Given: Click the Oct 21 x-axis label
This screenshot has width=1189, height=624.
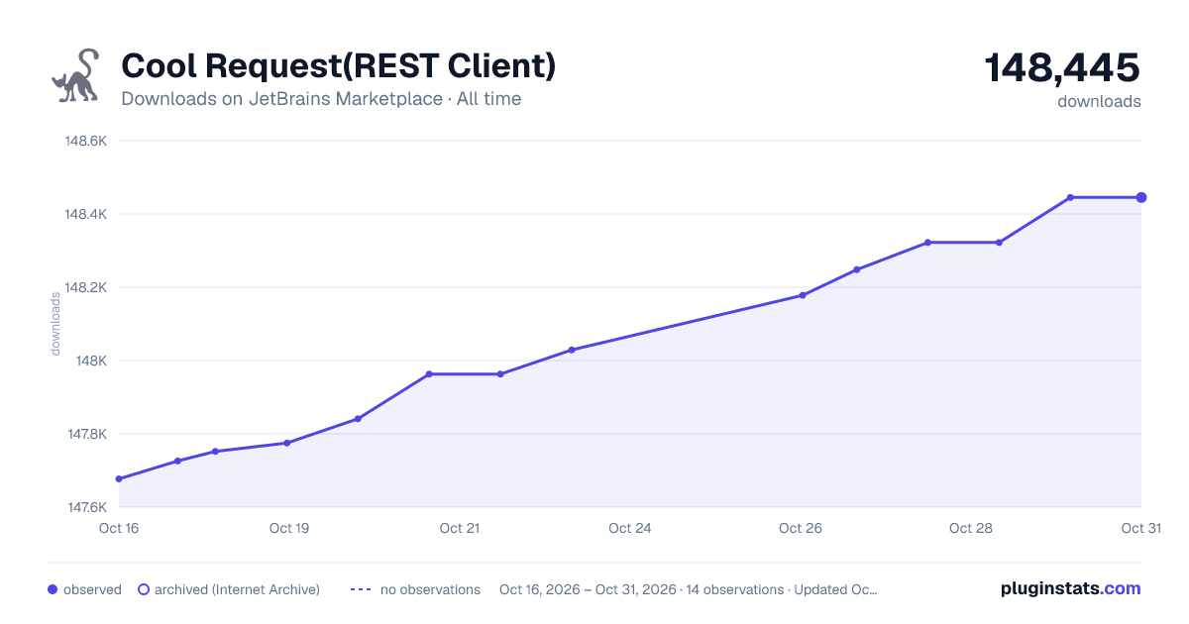Looking at the screenshot, I should (460, 528).
